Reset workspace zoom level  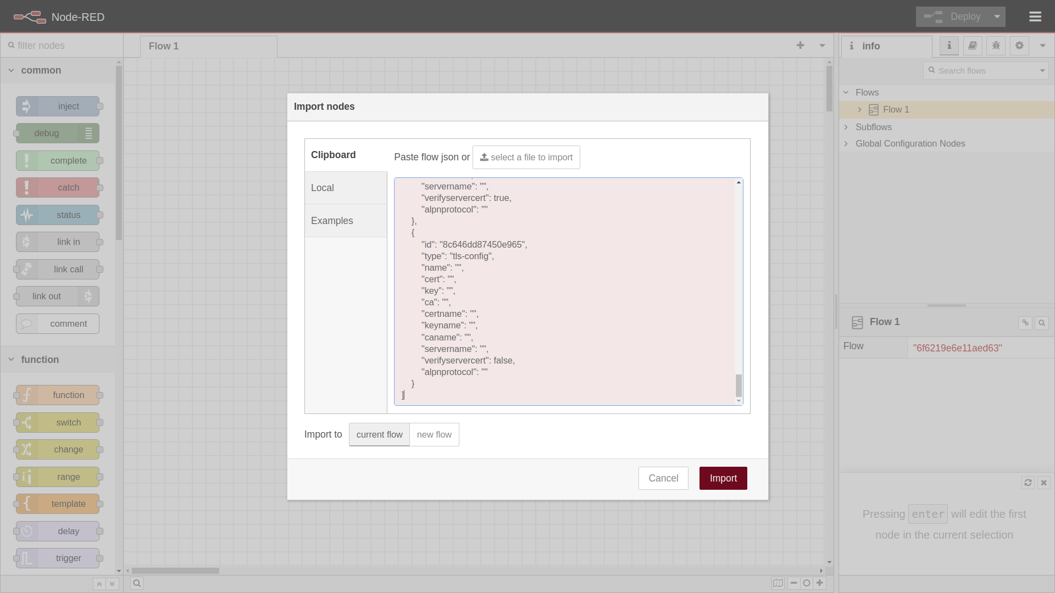tap(807, 583)
